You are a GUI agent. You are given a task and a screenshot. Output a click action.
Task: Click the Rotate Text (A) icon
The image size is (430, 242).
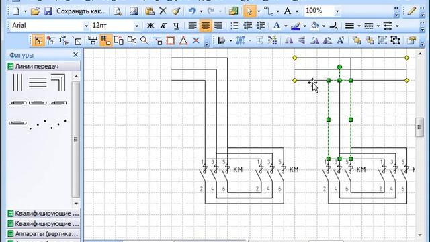click(341, 40)
